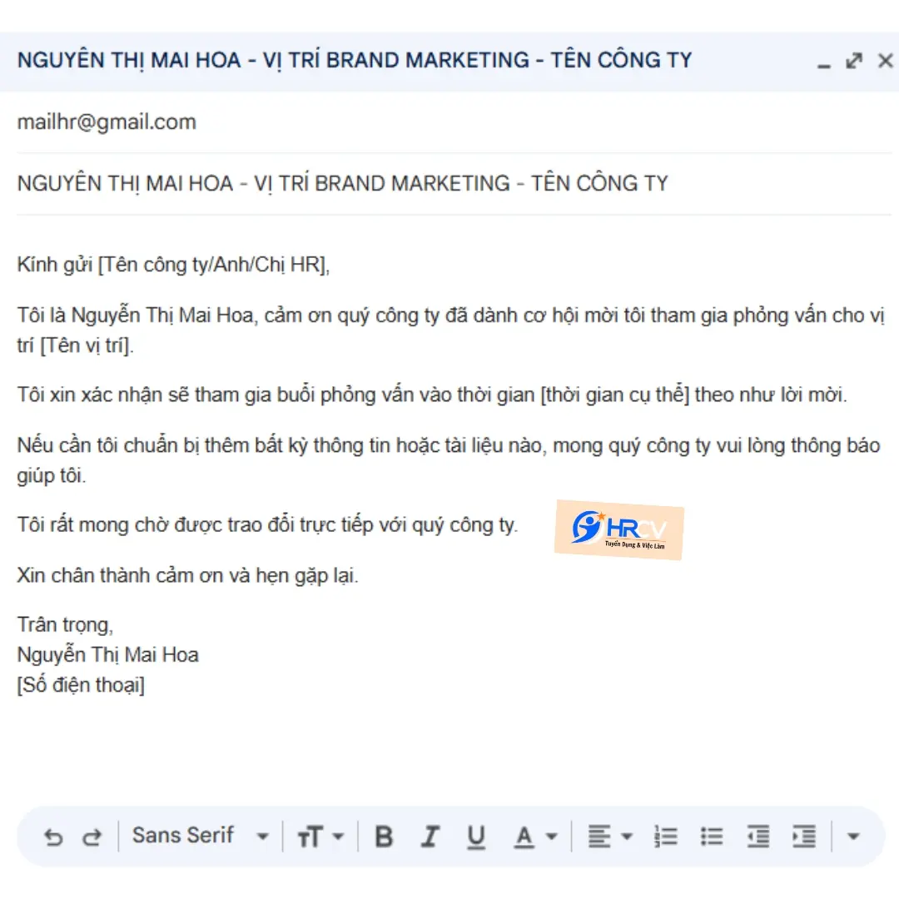Screen dimensions: 899x899
Task: Click sentence 'Tôi xin xác nhận sẽ tham gia'
Action: (x=432, y=395)
